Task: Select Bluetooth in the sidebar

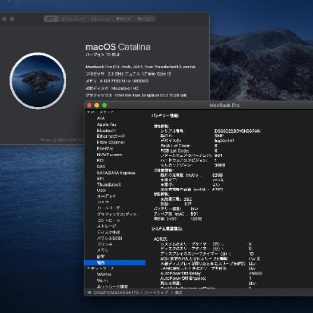Action: [107, 131]
